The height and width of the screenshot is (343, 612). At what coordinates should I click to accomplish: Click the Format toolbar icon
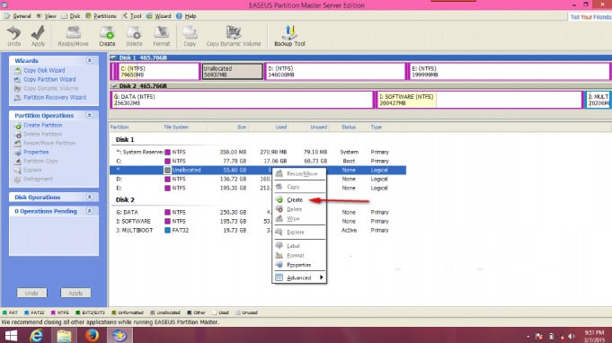tap(161, 36)
